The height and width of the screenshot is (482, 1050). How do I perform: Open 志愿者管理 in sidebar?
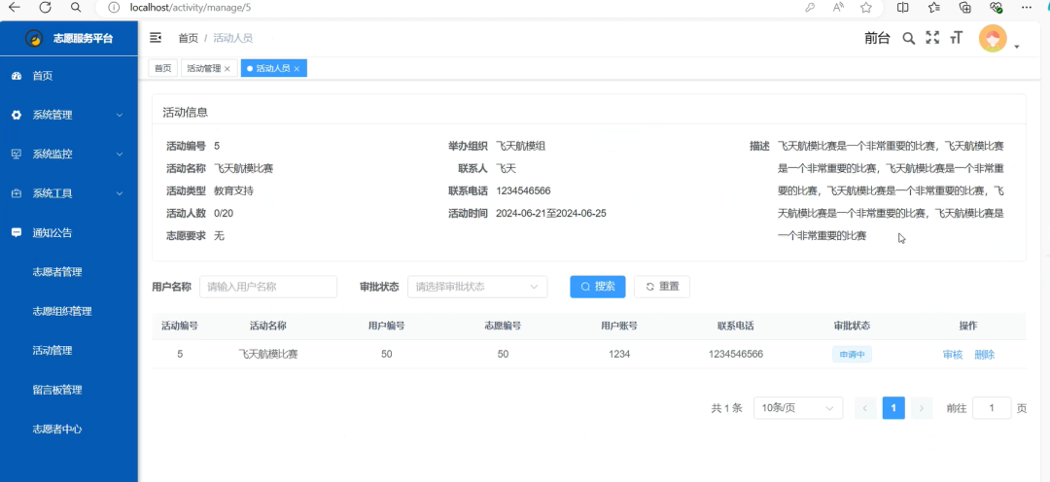pos(57,272)
